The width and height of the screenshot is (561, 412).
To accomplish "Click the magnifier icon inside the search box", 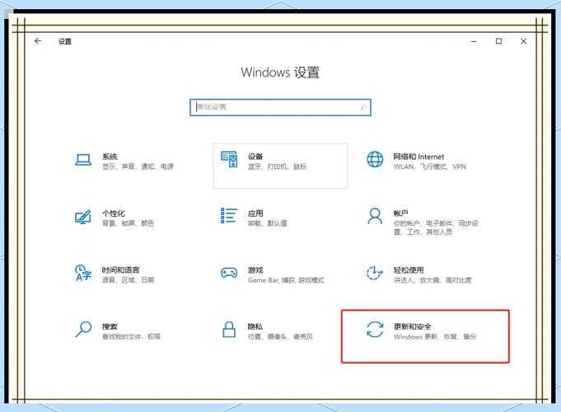I will 363,107.
